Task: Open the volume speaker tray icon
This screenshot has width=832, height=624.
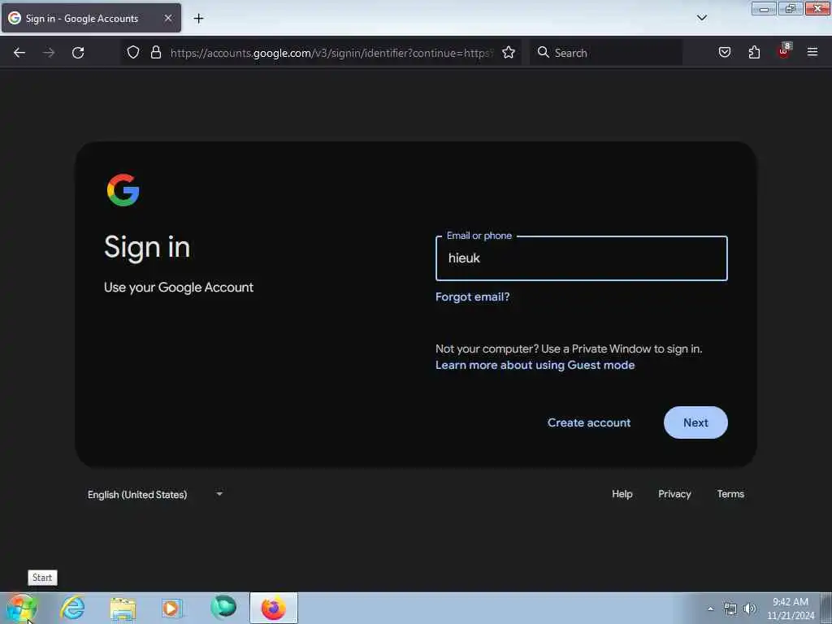Action: point(750,609)
